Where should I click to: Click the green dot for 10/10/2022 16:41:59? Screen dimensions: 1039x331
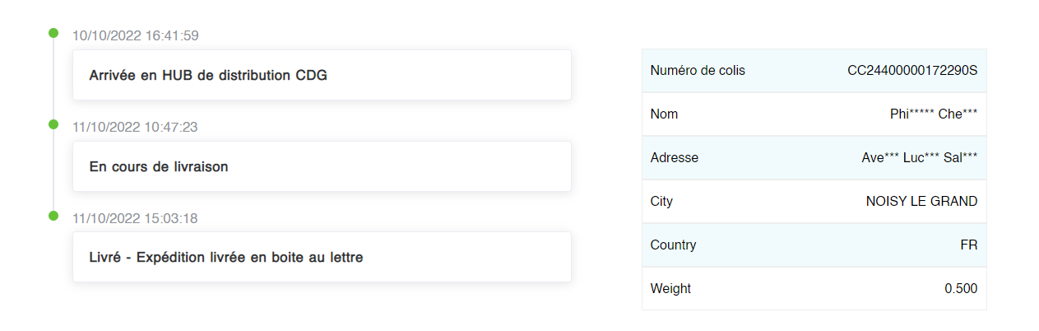tap(53, 34)
